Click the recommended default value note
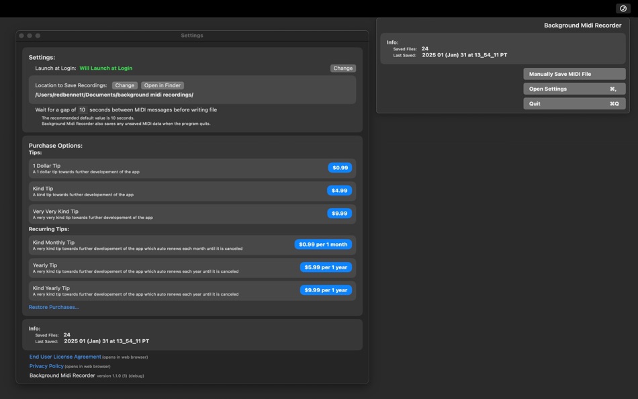 [88, 118]
